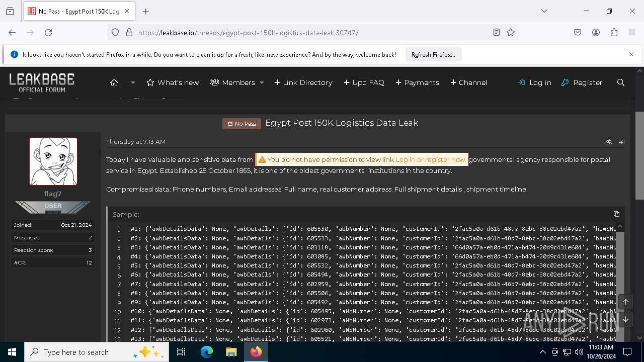Open the Channel menu item

468,82
